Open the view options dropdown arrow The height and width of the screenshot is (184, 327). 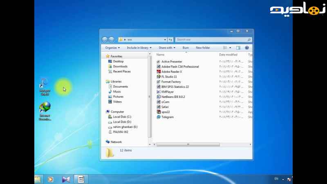(230, 48)
